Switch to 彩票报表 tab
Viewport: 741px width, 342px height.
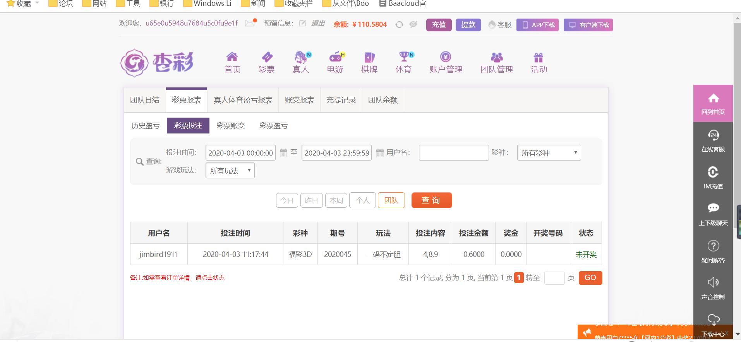pyautogui.click(x=187, y=100)
